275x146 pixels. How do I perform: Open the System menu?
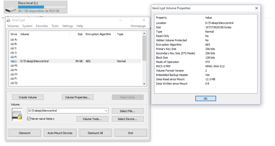(x=27, y=26)
